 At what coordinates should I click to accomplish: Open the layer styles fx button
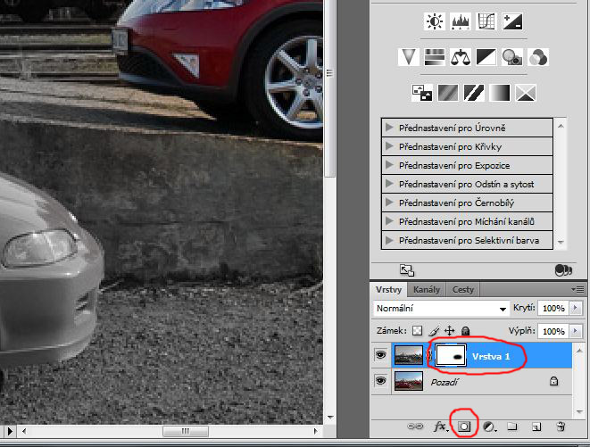click(x=440, y=427)
